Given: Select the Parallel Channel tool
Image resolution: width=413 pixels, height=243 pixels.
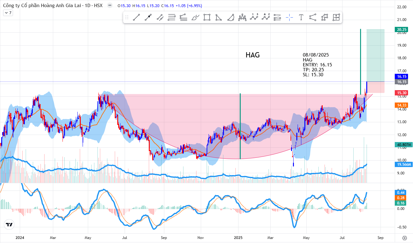Looking at the screenshot, I should point(160,18).
